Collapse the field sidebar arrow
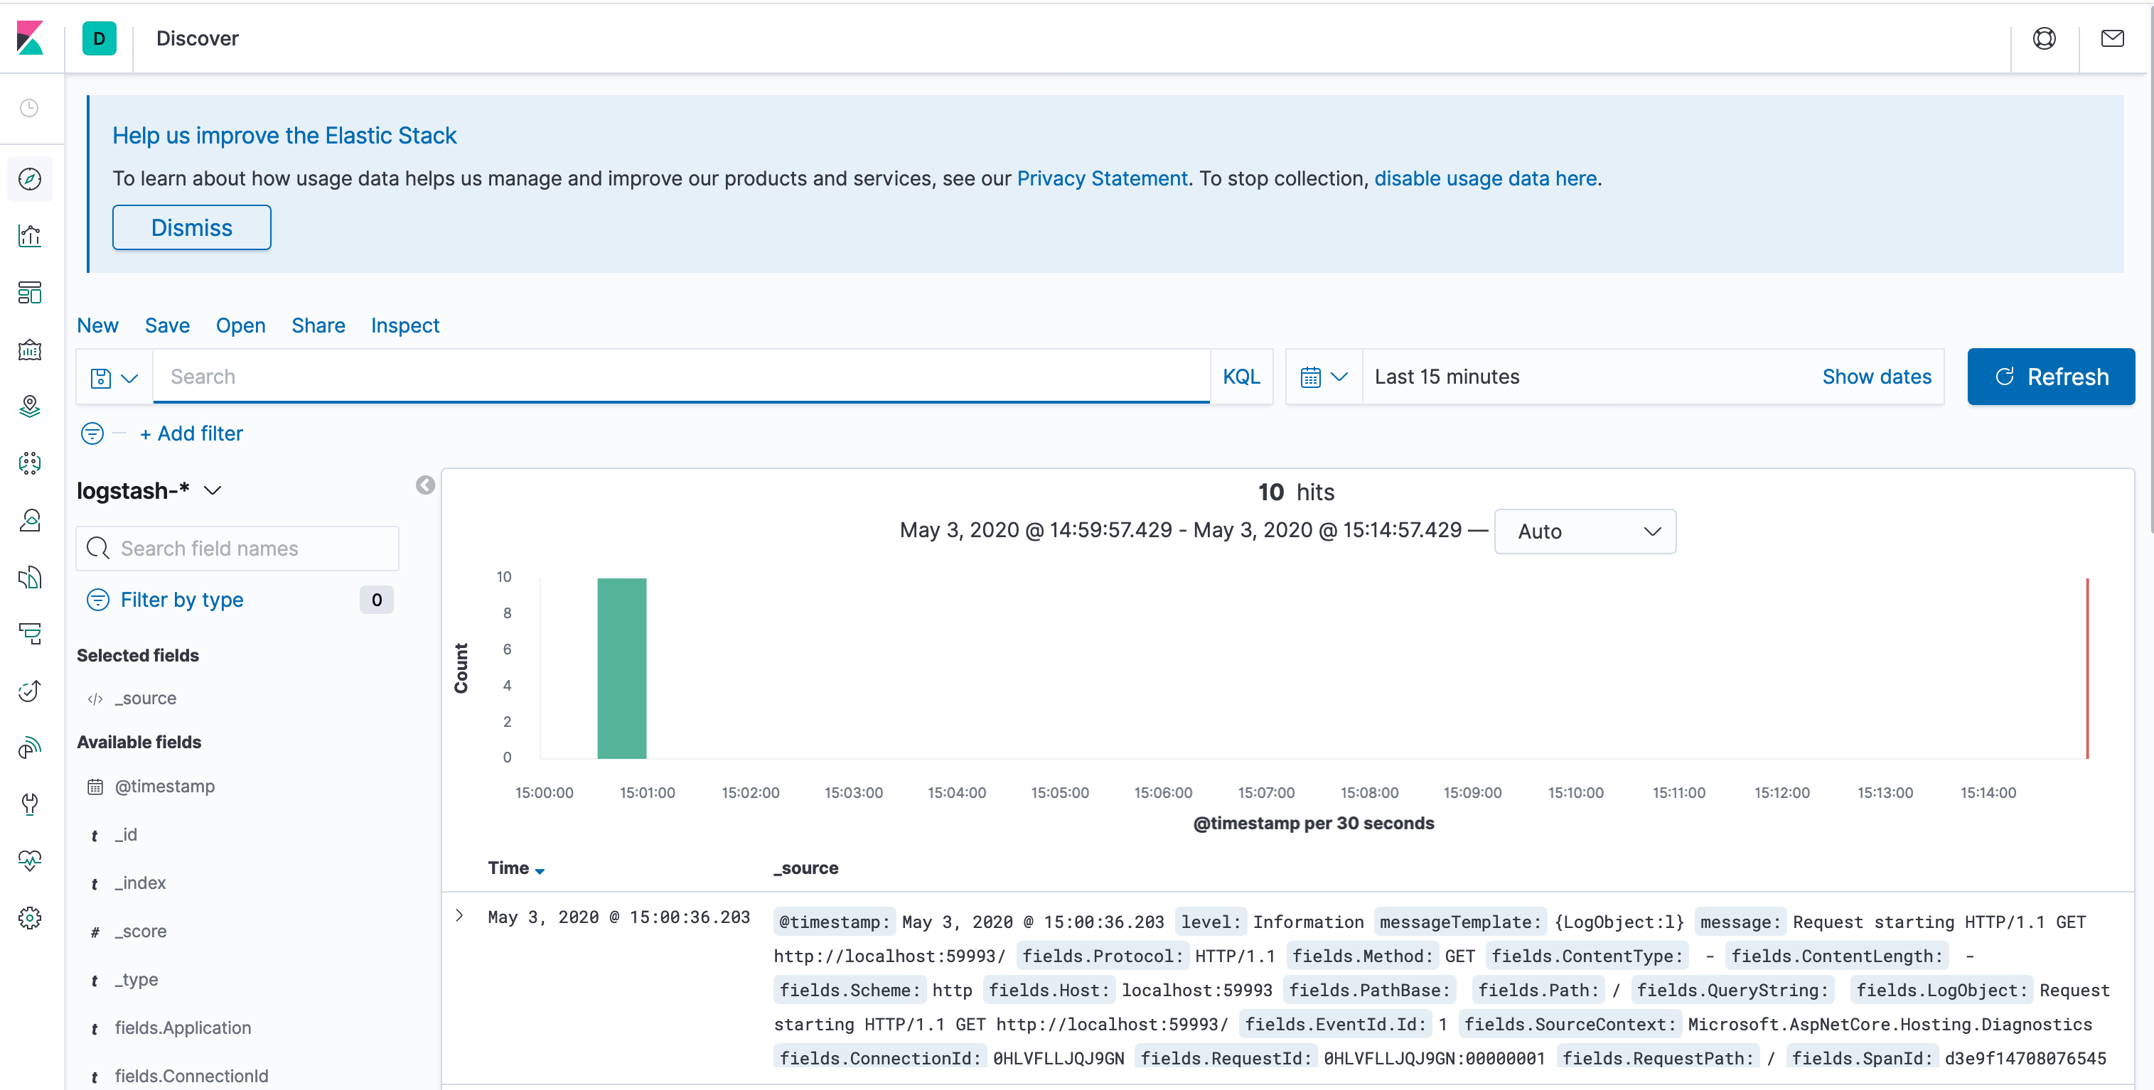The height and width of the screenshot is (1090, 2154). (426, 485)
